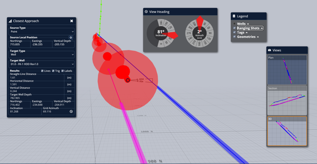
Task: Click the Legend panel document icon
Action: click(x=234, y=16)
